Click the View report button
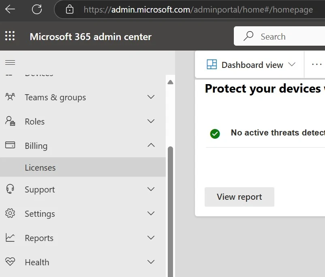The image size is (325, 277). click(x=239, y=197)
